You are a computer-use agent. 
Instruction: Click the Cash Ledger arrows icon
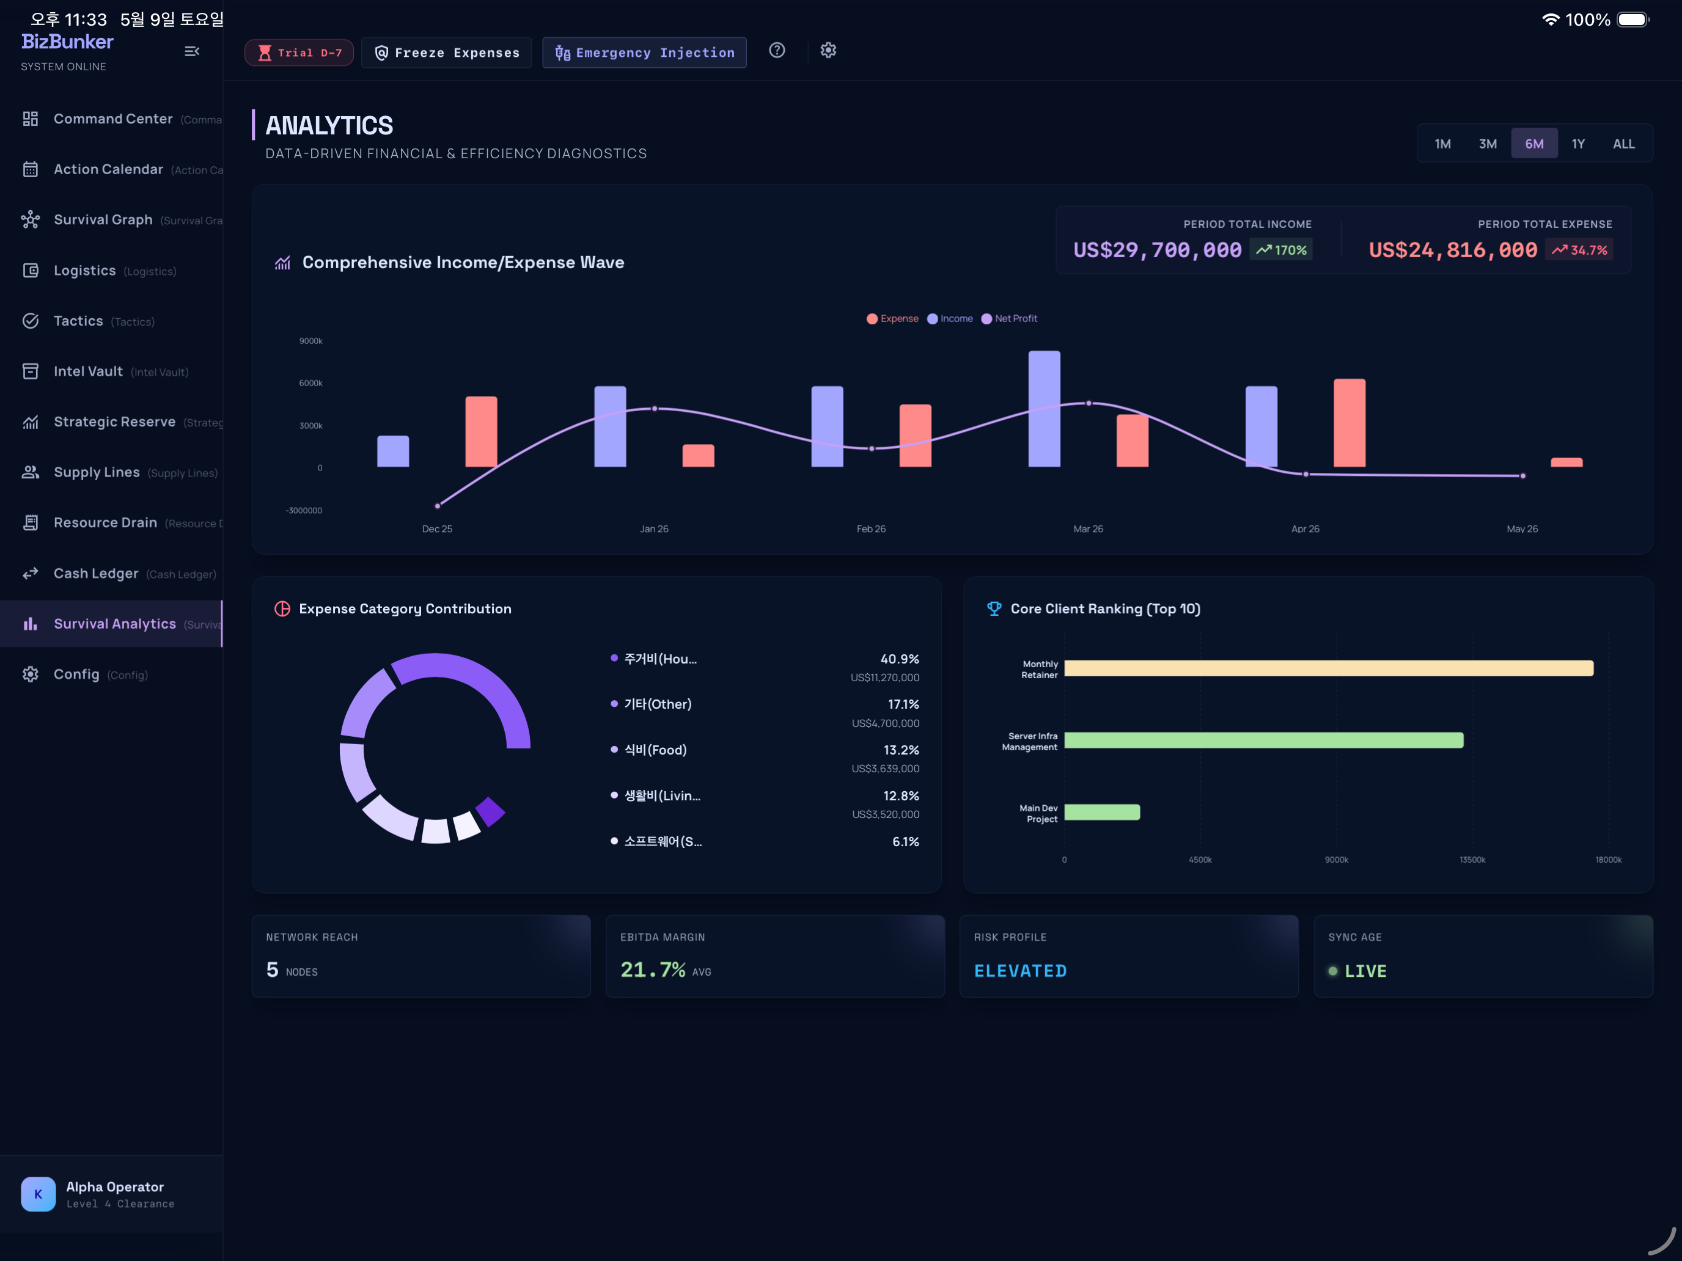[x=31, y=573]
